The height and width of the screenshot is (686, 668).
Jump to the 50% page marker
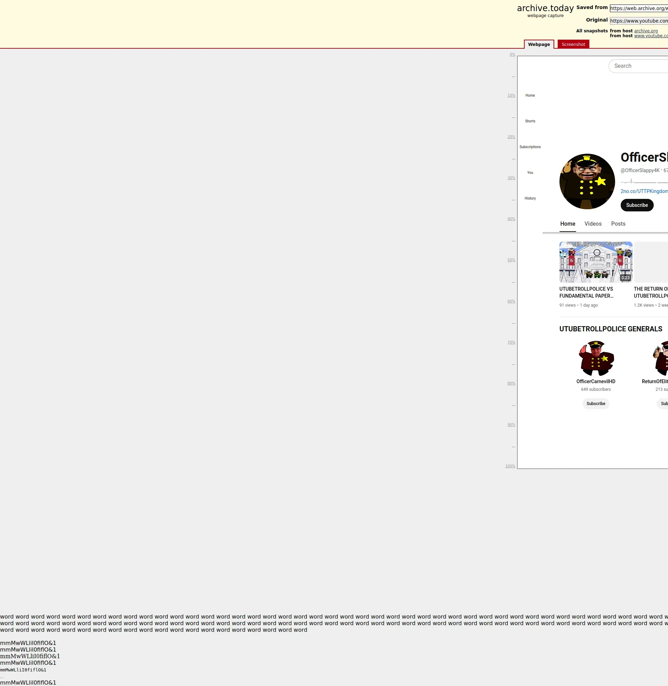click(x=511, y=260)
